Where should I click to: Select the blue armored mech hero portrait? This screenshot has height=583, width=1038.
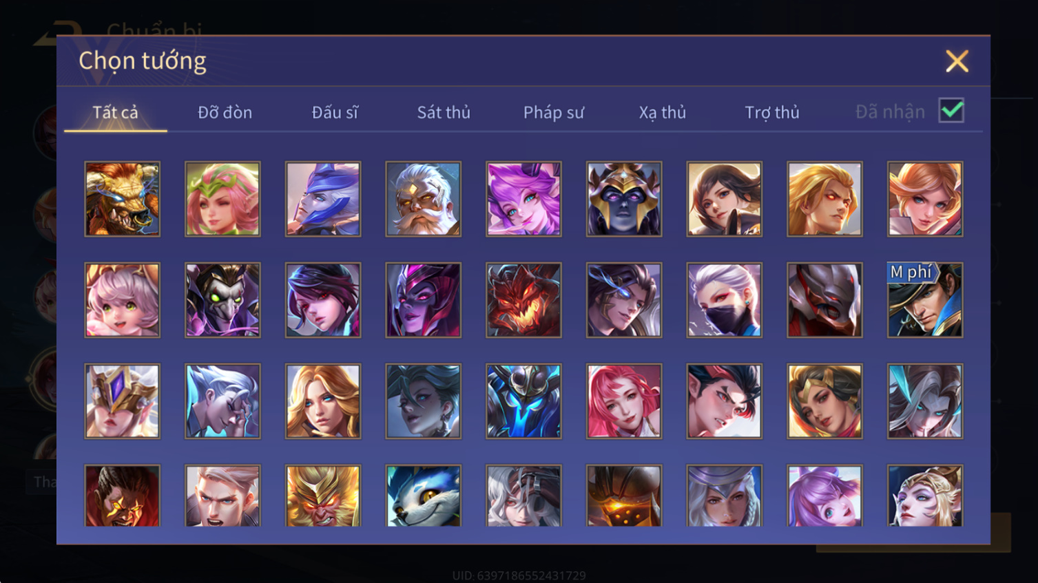click(523, 401)
